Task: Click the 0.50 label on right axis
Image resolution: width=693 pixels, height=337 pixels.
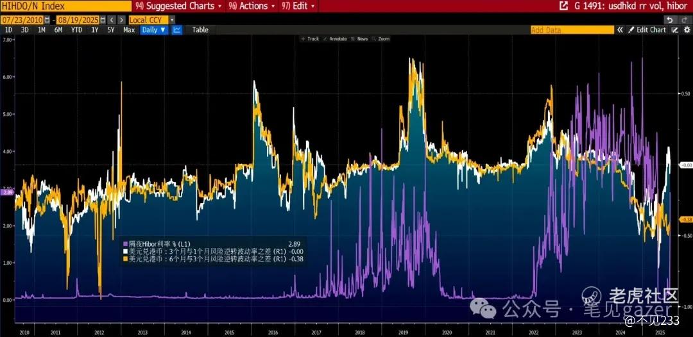Action: 686,94
